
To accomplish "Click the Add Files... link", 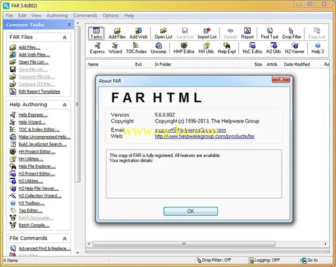I will point(30,47).
